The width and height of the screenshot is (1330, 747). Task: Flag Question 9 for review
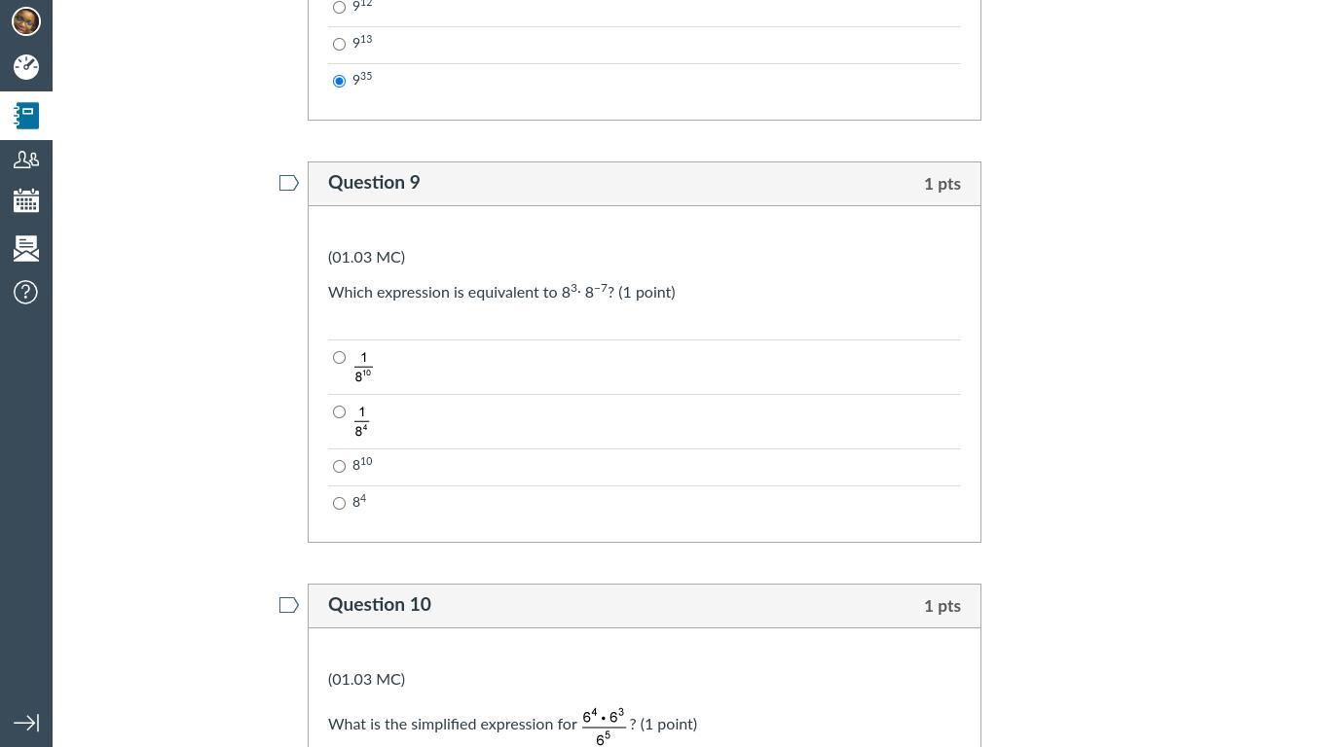click(289, 183)
